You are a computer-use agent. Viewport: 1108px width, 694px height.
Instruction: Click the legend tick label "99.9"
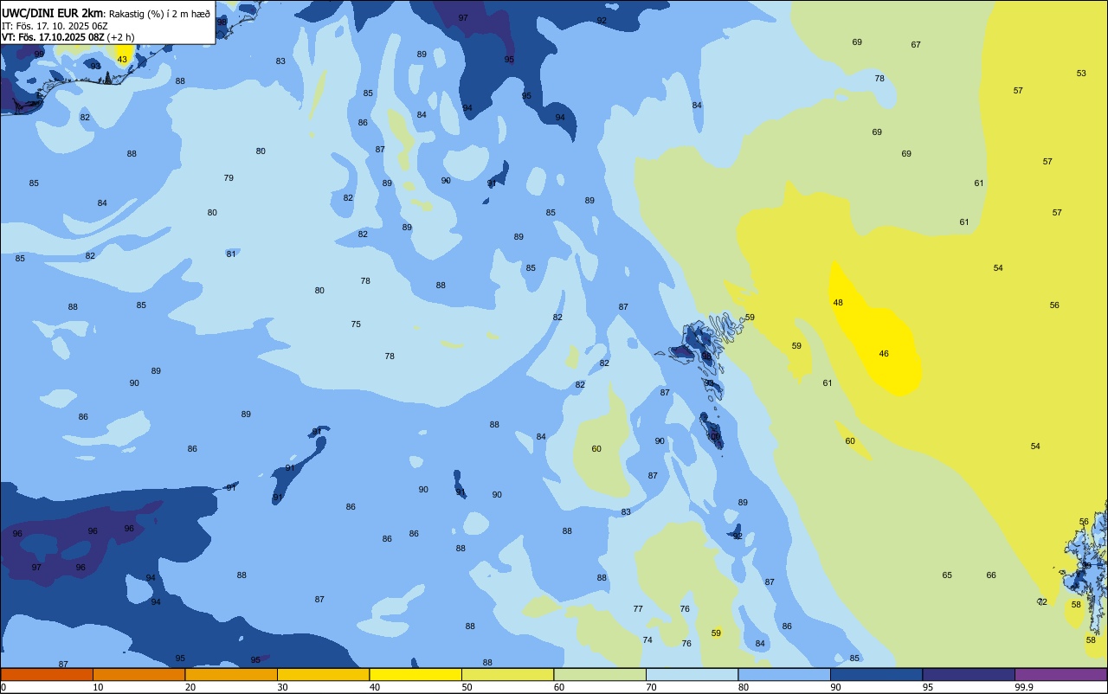(x=1024, y=687)
